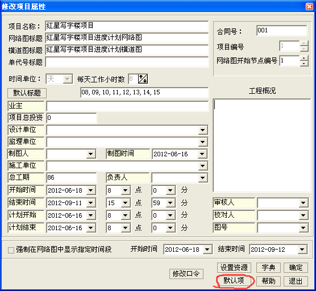
Task: Click the circled 默认项 button
Action: tap(234, 281)
